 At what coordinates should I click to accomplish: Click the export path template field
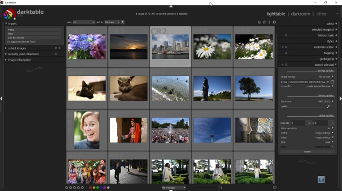tap(305, 82)
